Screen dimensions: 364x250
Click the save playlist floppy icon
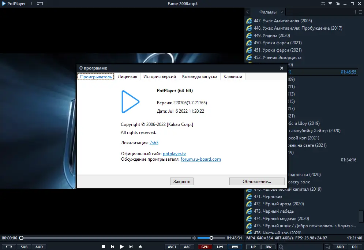coord(327,247)
